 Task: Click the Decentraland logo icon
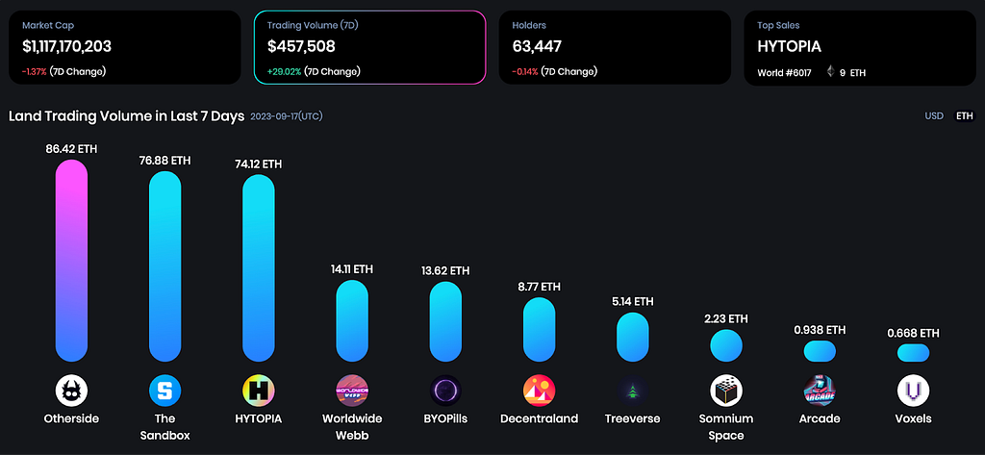[x=539, y=391]
